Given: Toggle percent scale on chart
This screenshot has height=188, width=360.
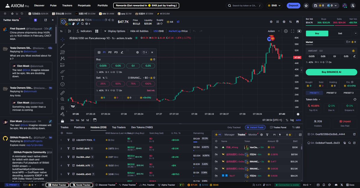Looking at the screenshot, I should click(287, 120).
